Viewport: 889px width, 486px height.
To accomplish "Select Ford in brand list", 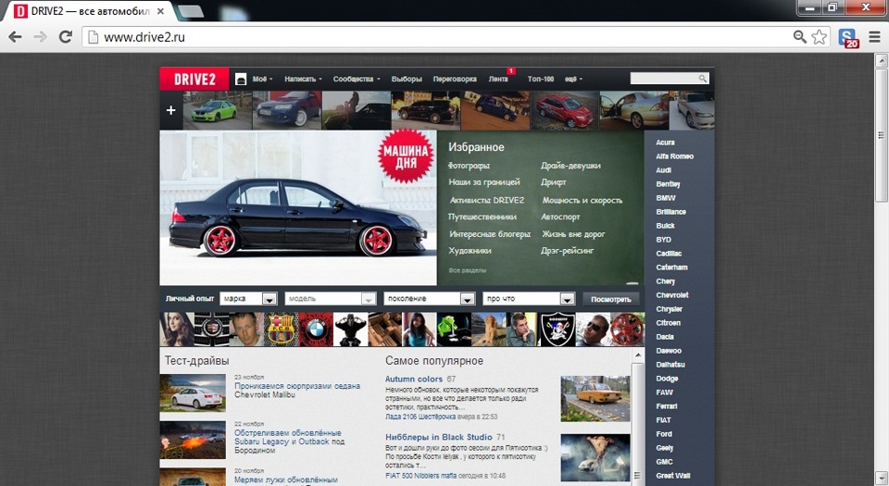I will click(664, 434).
